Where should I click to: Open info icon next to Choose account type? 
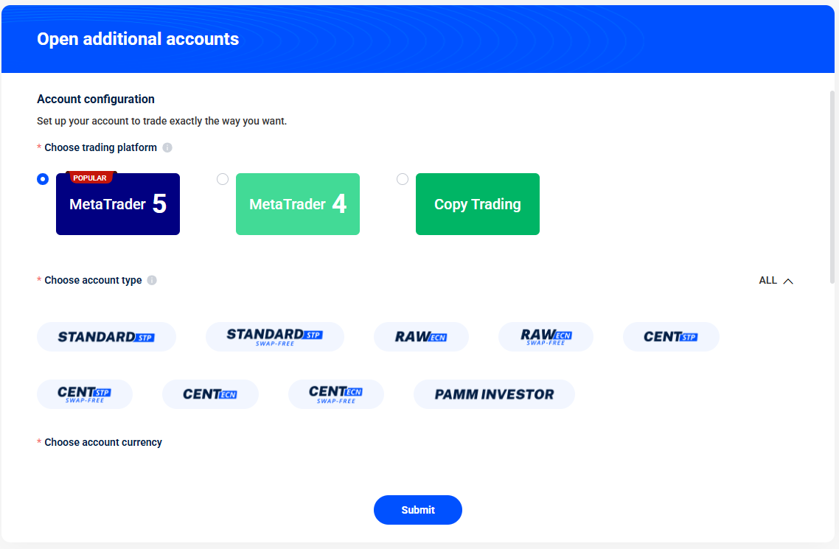click(x=152, y=280)
